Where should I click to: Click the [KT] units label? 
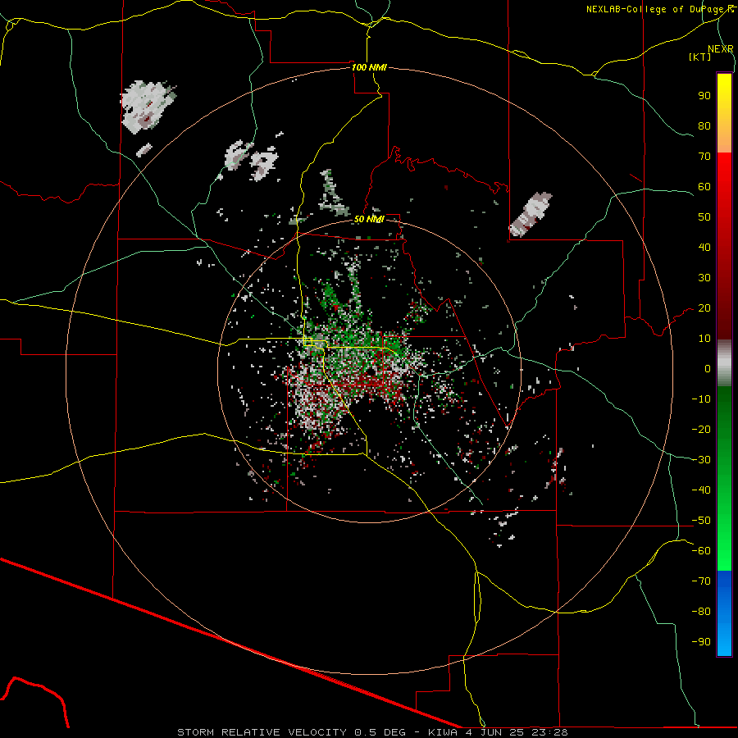[x=700, y=57]
